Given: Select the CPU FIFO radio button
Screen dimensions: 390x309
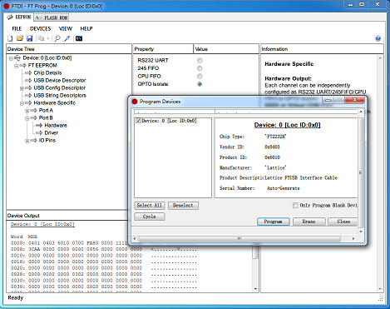Looking at the screenshot, I should (x=200, y=76).
